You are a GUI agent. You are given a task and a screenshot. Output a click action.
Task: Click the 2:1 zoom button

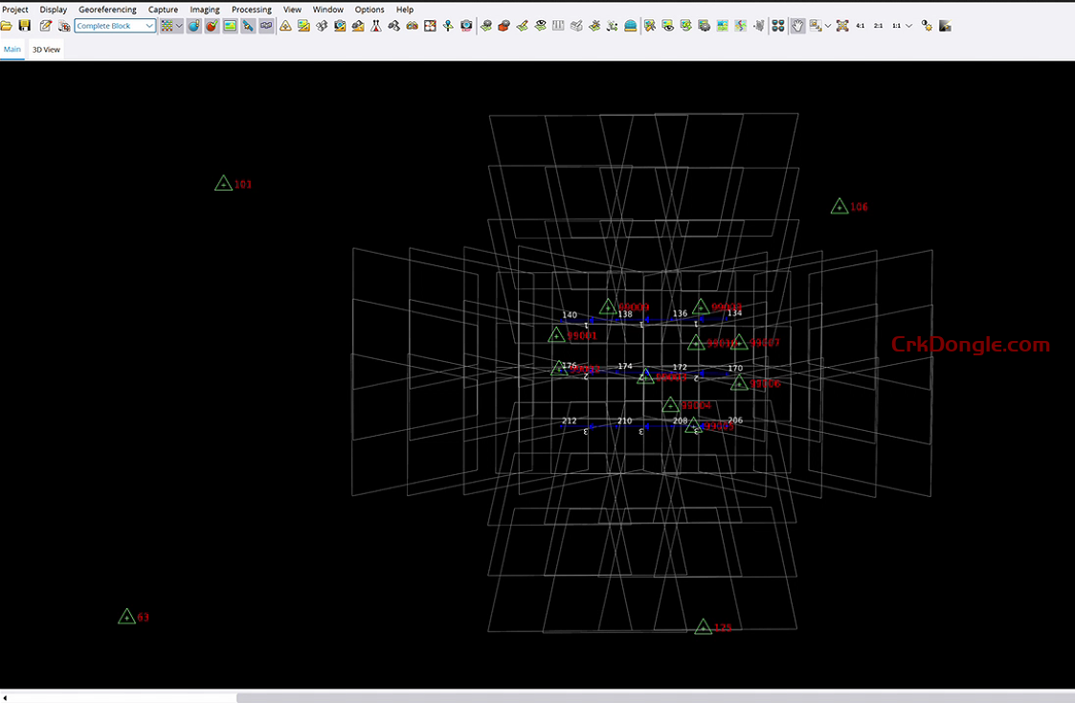[878, 26]
